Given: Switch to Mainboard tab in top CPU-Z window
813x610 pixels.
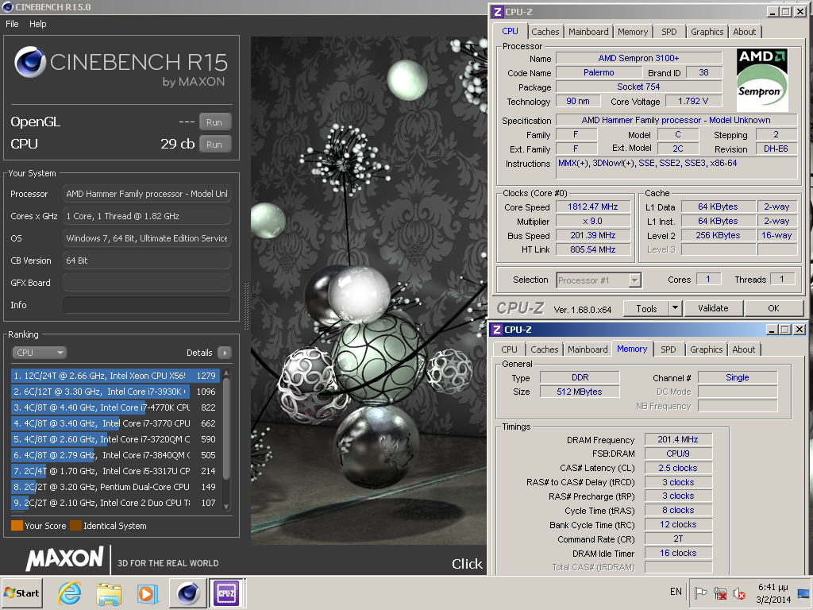Looking at the screenshot, I should pos(588,32).
